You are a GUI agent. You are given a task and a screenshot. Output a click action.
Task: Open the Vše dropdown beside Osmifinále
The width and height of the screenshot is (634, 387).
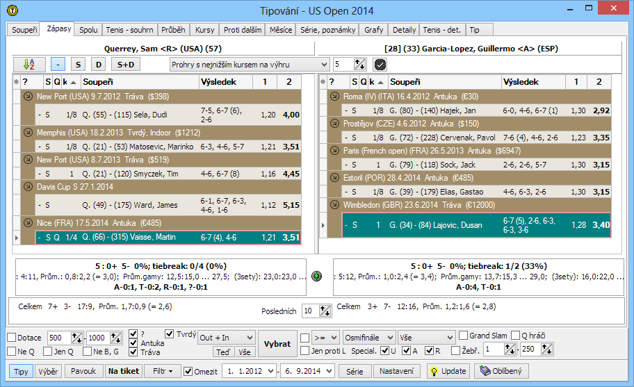[427, 338]
